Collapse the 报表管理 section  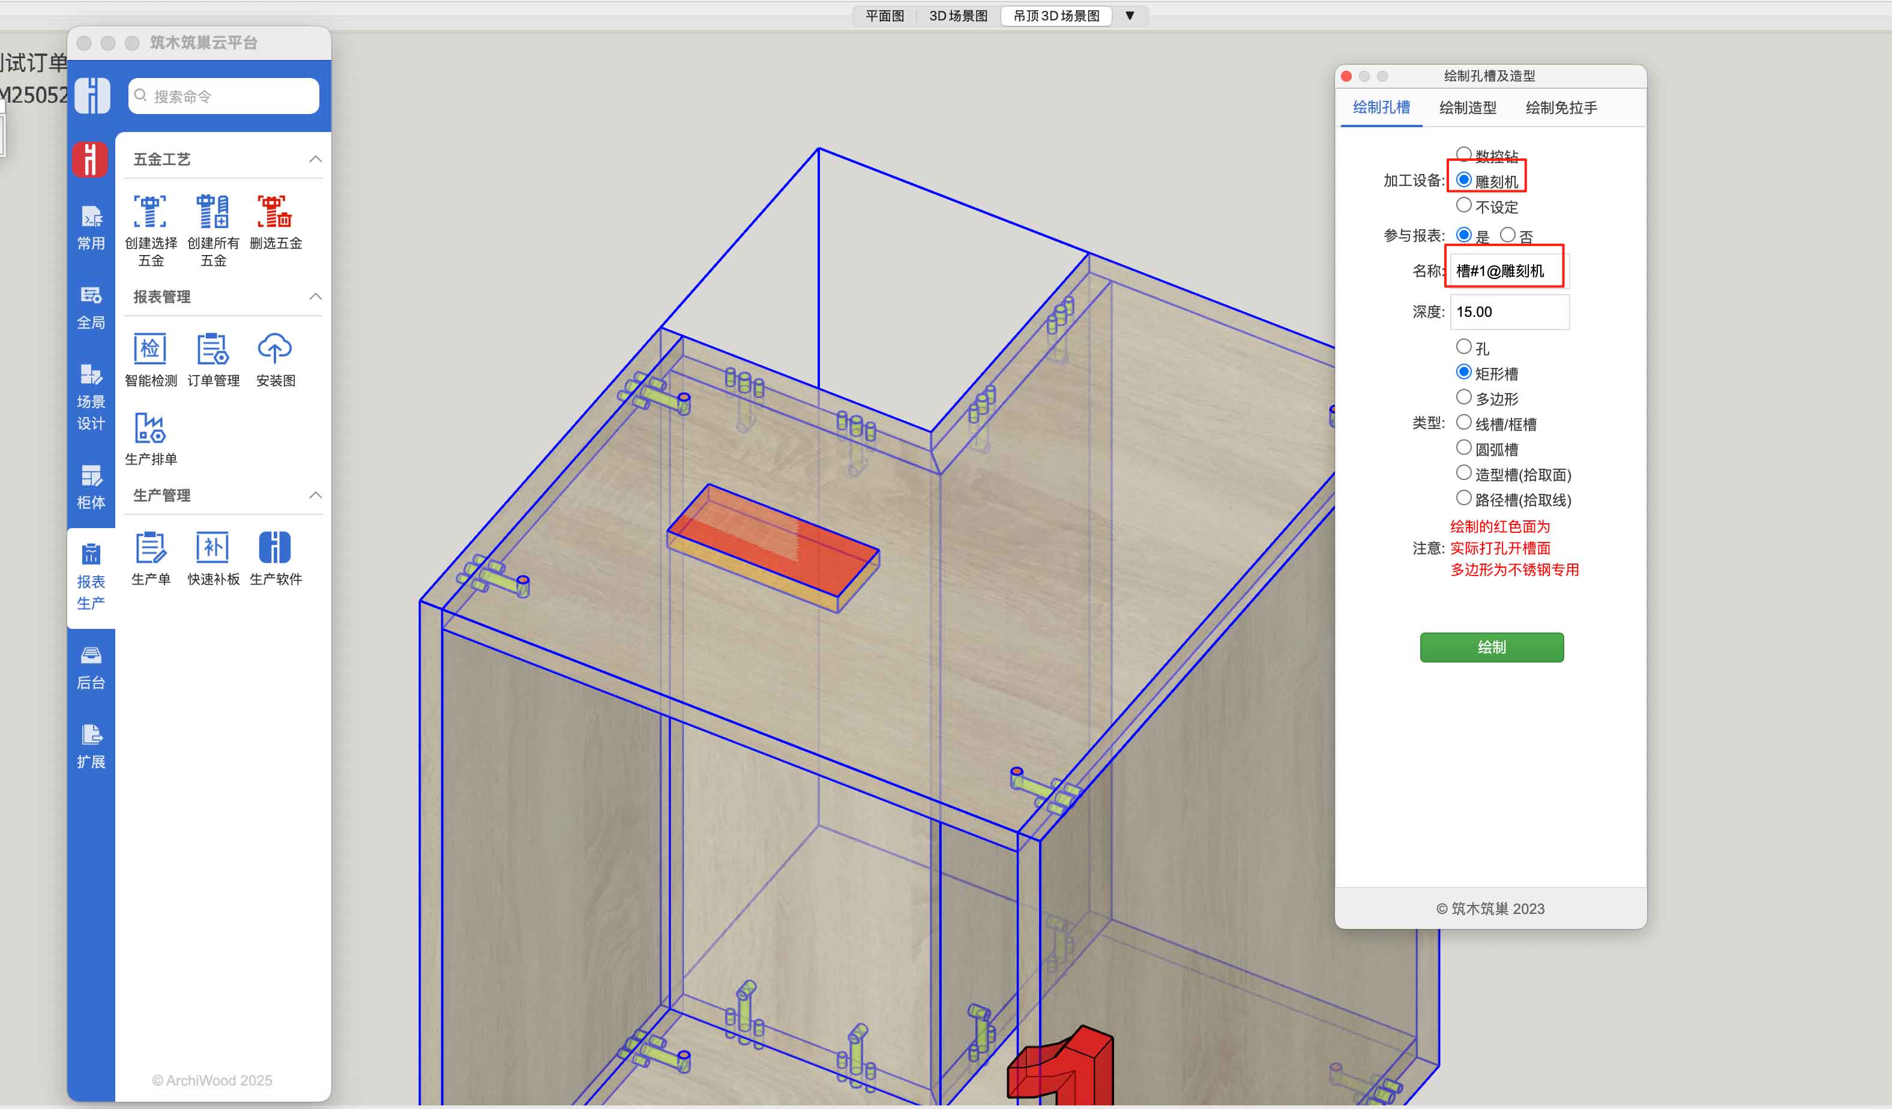pos(315,296)
